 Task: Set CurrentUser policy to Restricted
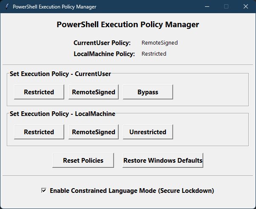[39, 92]
